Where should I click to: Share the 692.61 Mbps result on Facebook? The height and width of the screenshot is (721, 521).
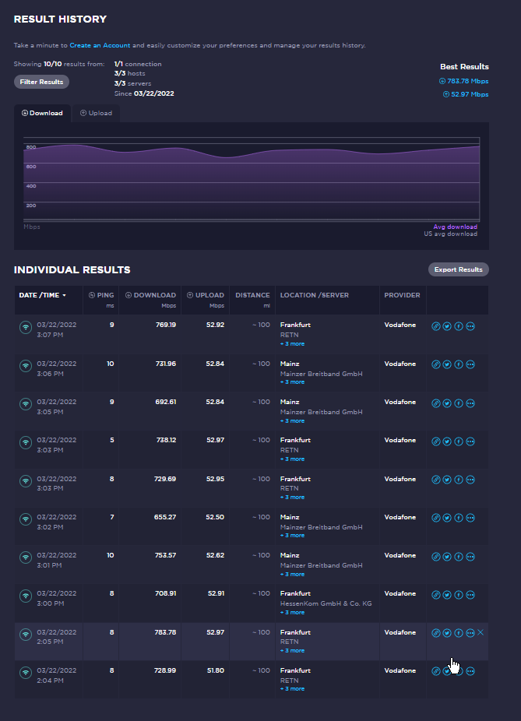[459, 403]
